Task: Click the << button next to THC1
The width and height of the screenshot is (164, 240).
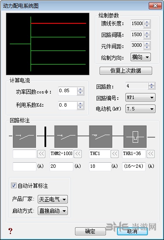Action: [114, 154]
